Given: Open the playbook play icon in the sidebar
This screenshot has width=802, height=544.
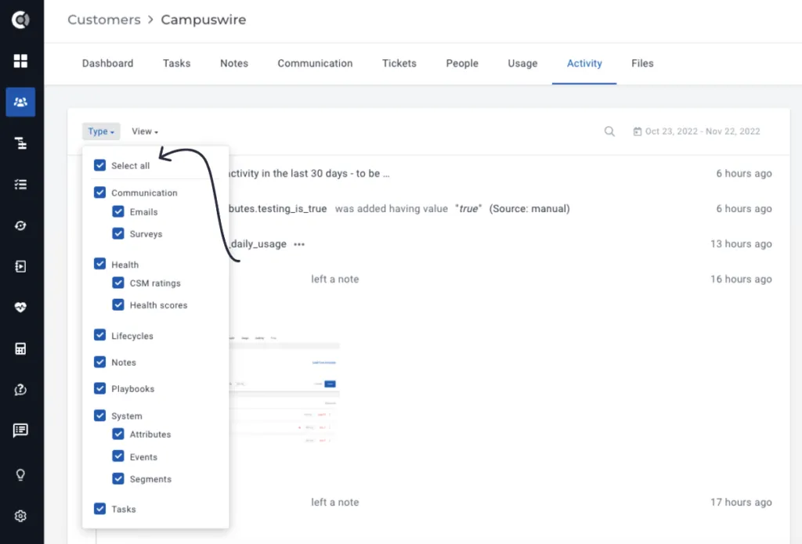Looking at the screenshot, I should click(20, 266).
